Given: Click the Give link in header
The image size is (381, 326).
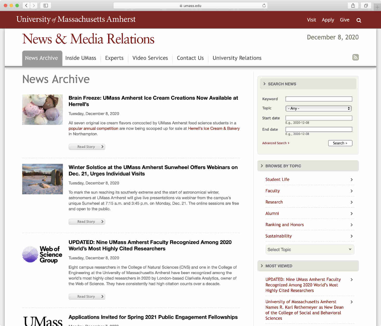Looking at the screenshot, I should (345, 20).
